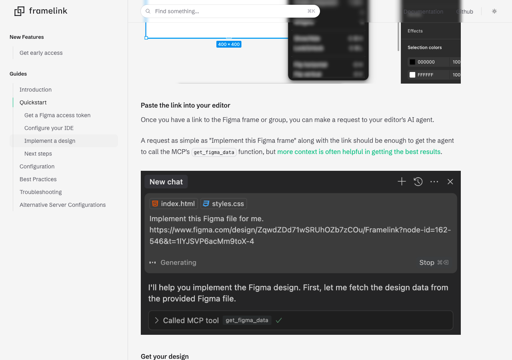Open the chat ellipsis options menu
Screen dimensions: 512x360
(x=434, y=181)
